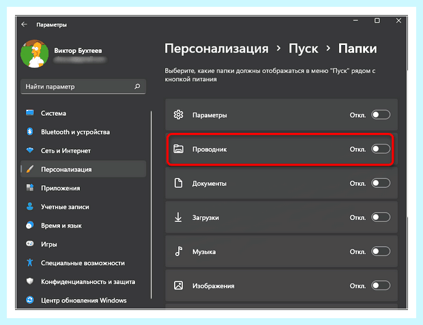Open the Система section

(x=83, y=113)
